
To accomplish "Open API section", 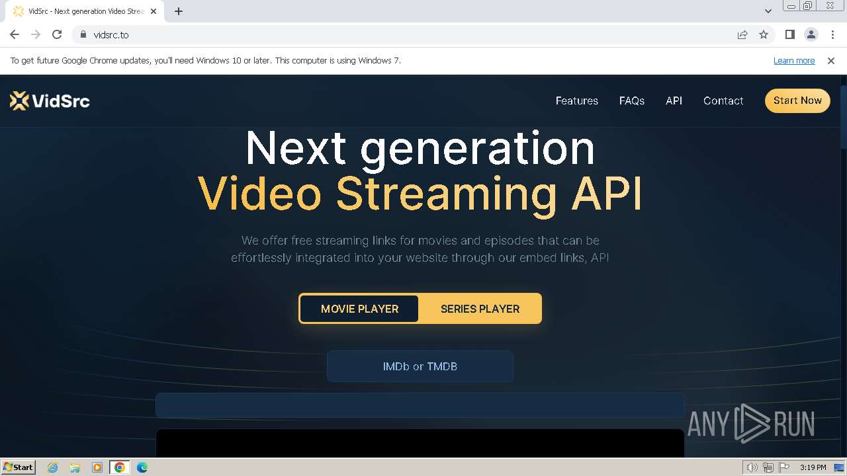I will point(674,100).
